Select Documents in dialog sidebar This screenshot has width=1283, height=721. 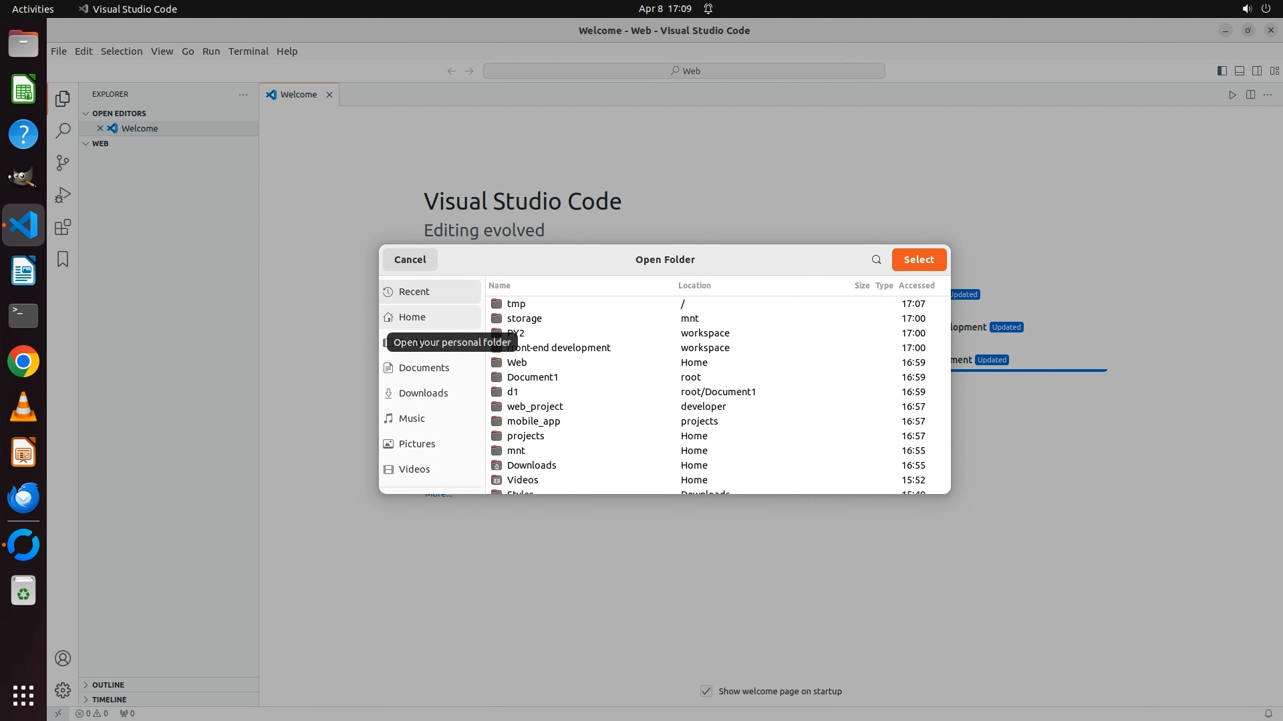pos(424,368)
